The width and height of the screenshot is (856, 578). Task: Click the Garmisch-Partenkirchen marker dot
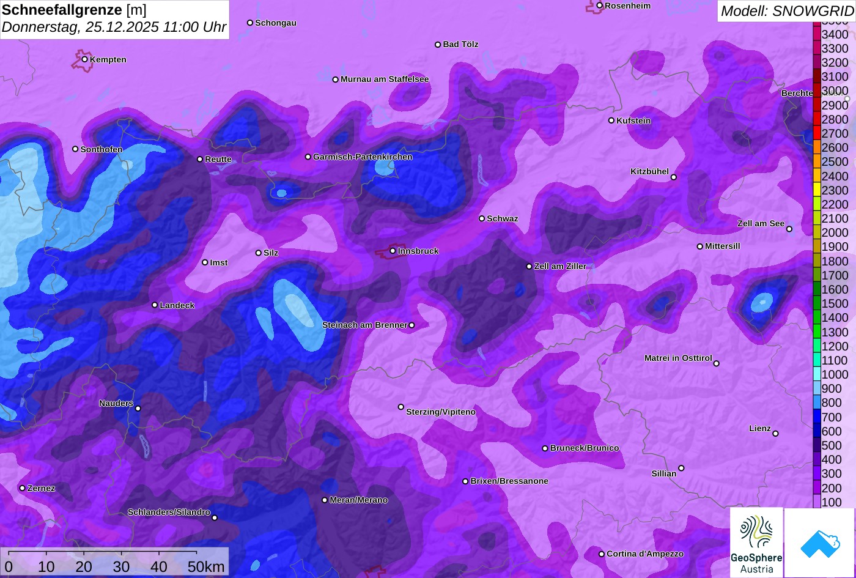pos(308,157)
